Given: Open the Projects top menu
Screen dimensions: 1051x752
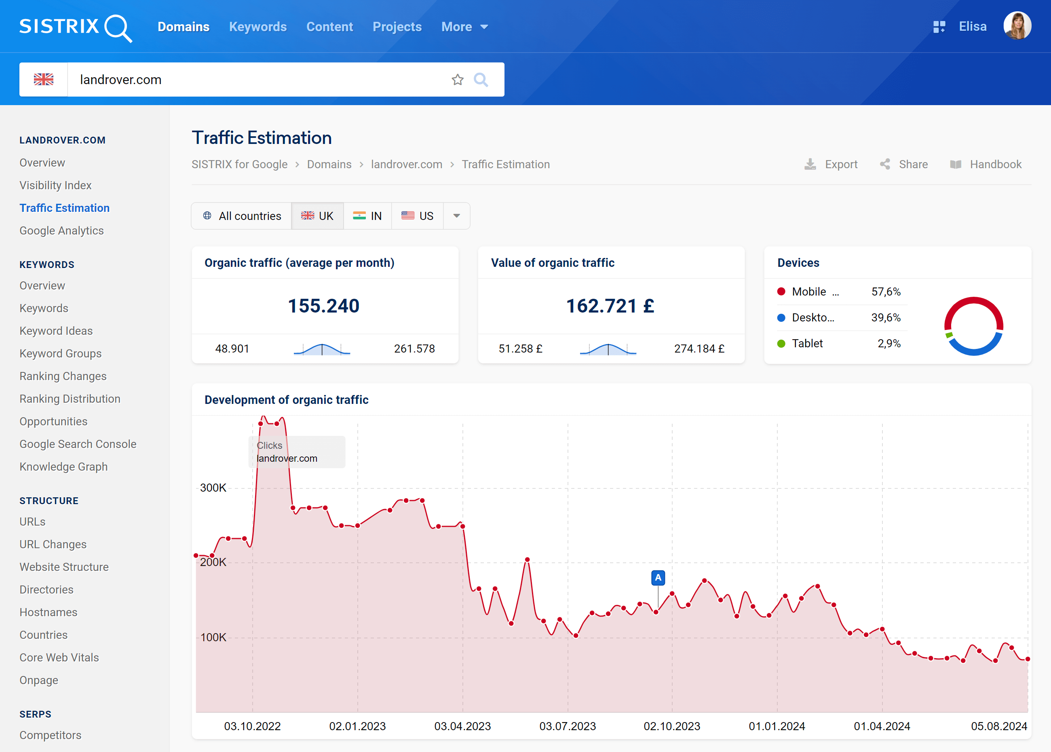Looking at the screenshot, I should (397, 27).
